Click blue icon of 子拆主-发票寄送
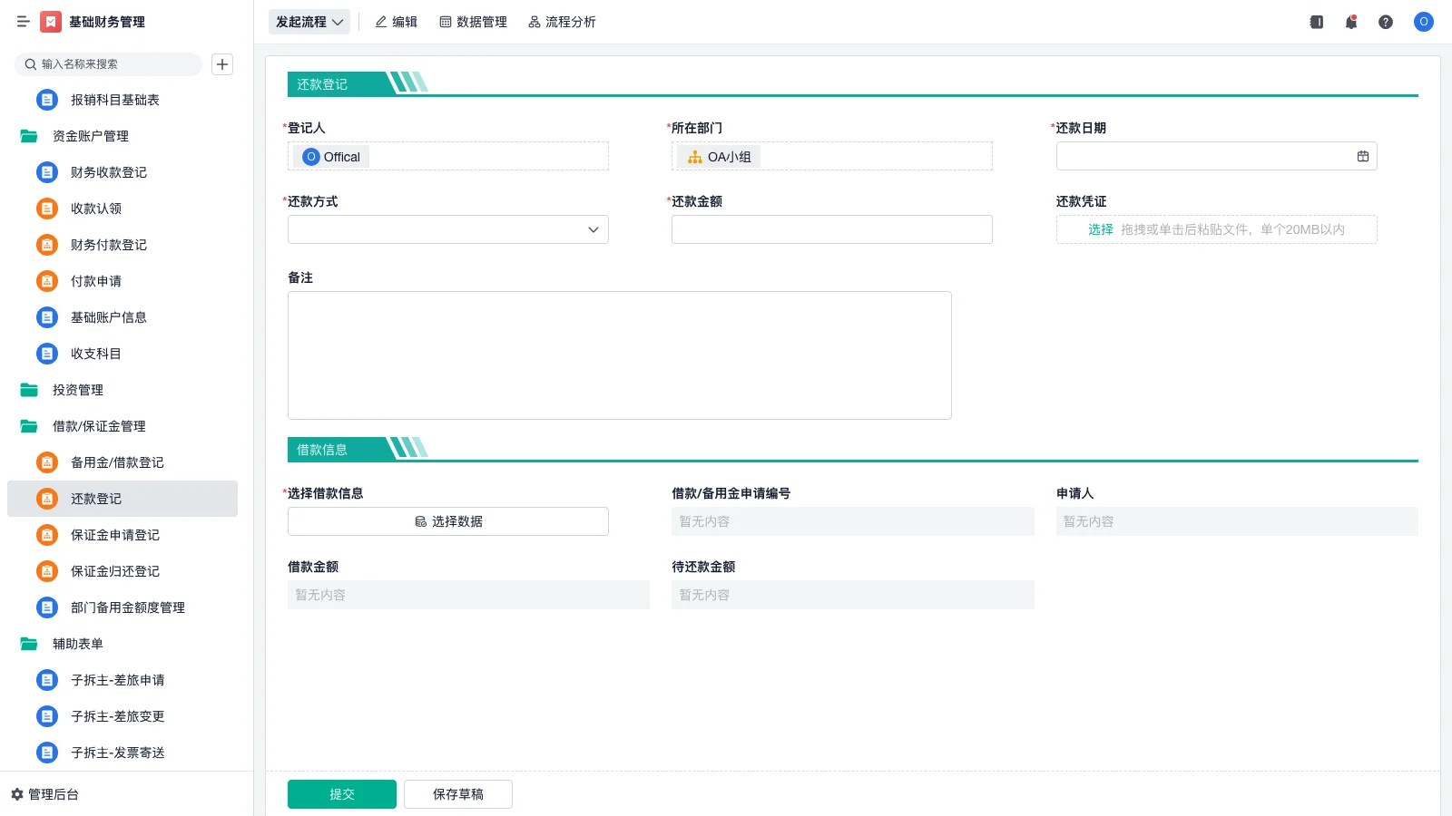 tap(47, 753)
